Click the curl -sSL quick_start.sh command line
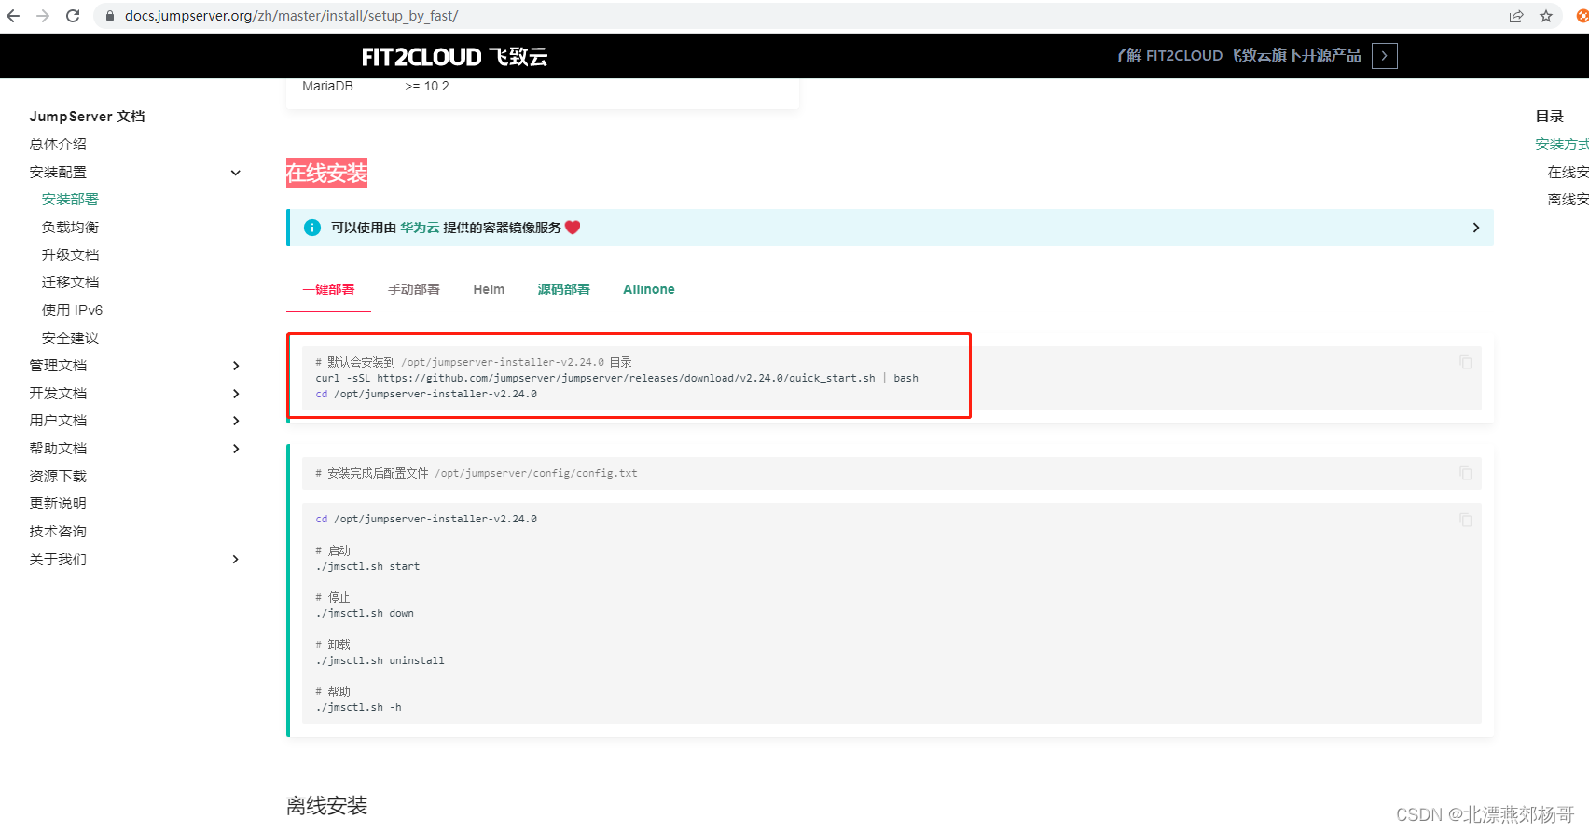Viewport: 1589px width, 833px height. pyautogui.click(x=616, y=378)
